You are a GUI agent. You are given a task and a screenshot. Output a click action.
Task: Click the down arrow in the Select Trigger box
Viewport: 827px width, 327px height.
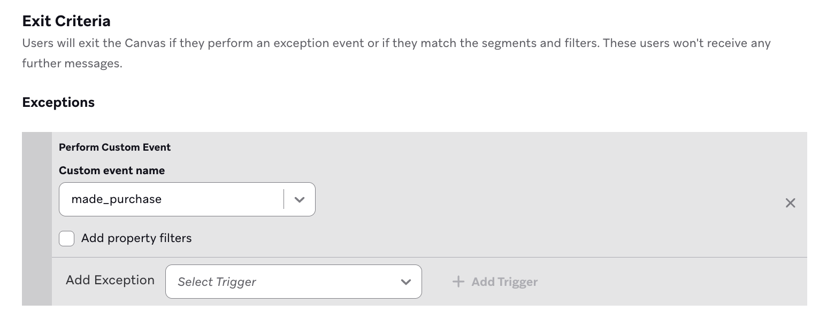(x=406, y=282)
